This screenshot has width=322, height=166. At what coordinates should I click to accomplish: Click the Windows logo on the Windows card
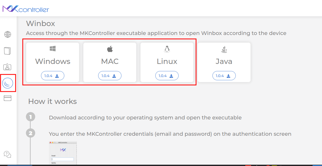52,48
